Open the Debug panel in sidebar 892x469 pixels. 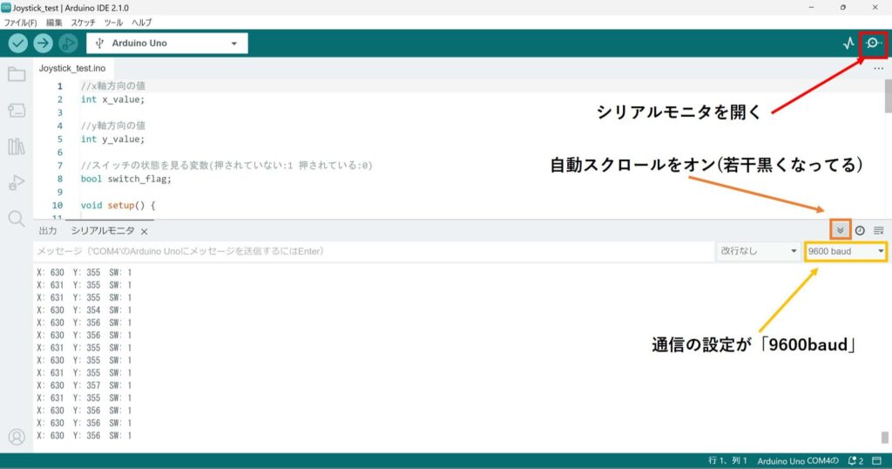click(17, 183)
